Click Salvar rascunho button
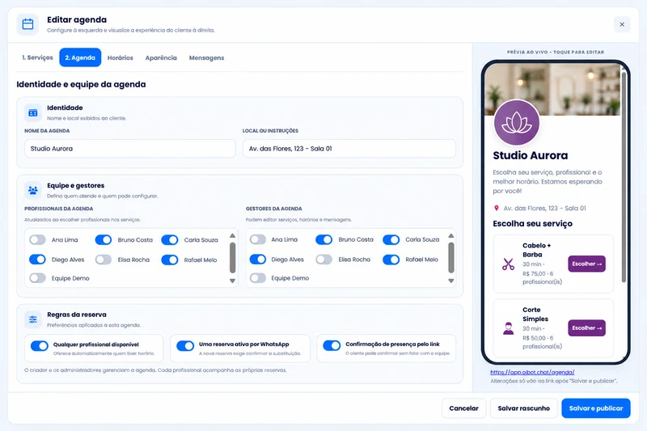 point(523,408)
